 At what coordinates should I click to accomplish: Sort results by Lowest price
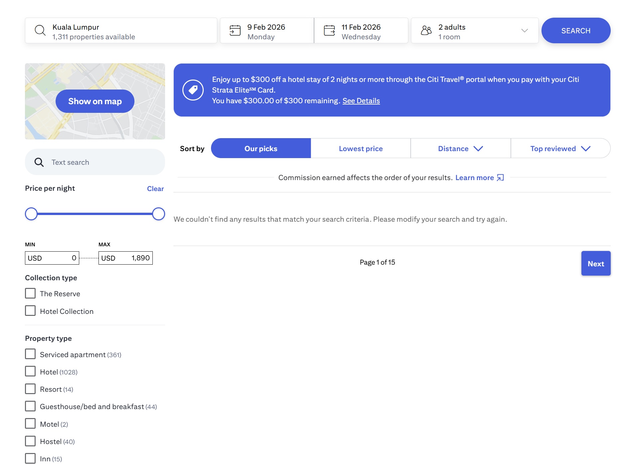pos(360,148)
